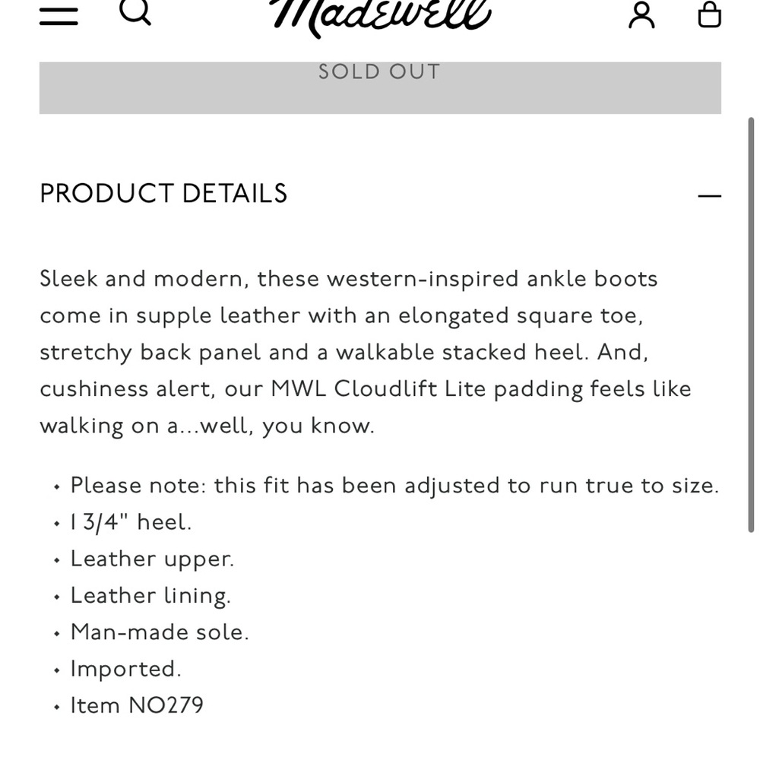
Task: Click the PRODUCT DETAILS section heading
Action: click(163, 195)
